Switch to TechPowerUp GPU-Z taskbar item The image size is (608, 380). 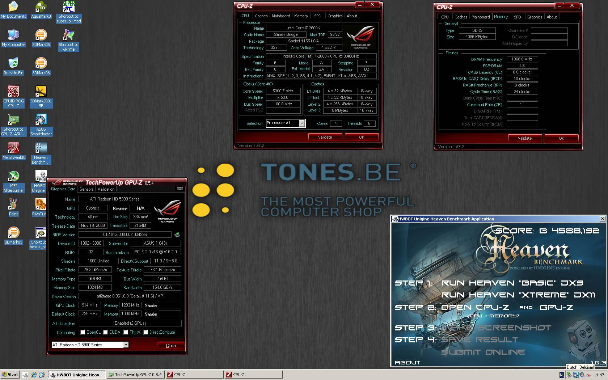[x=136, y=375]
